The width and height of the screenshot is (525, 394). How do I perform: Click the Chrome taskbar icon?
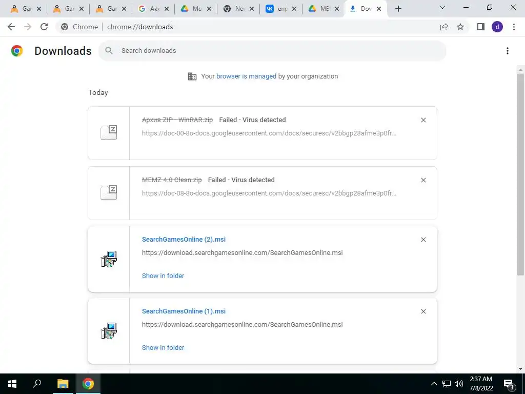click(x=88, y=384)
